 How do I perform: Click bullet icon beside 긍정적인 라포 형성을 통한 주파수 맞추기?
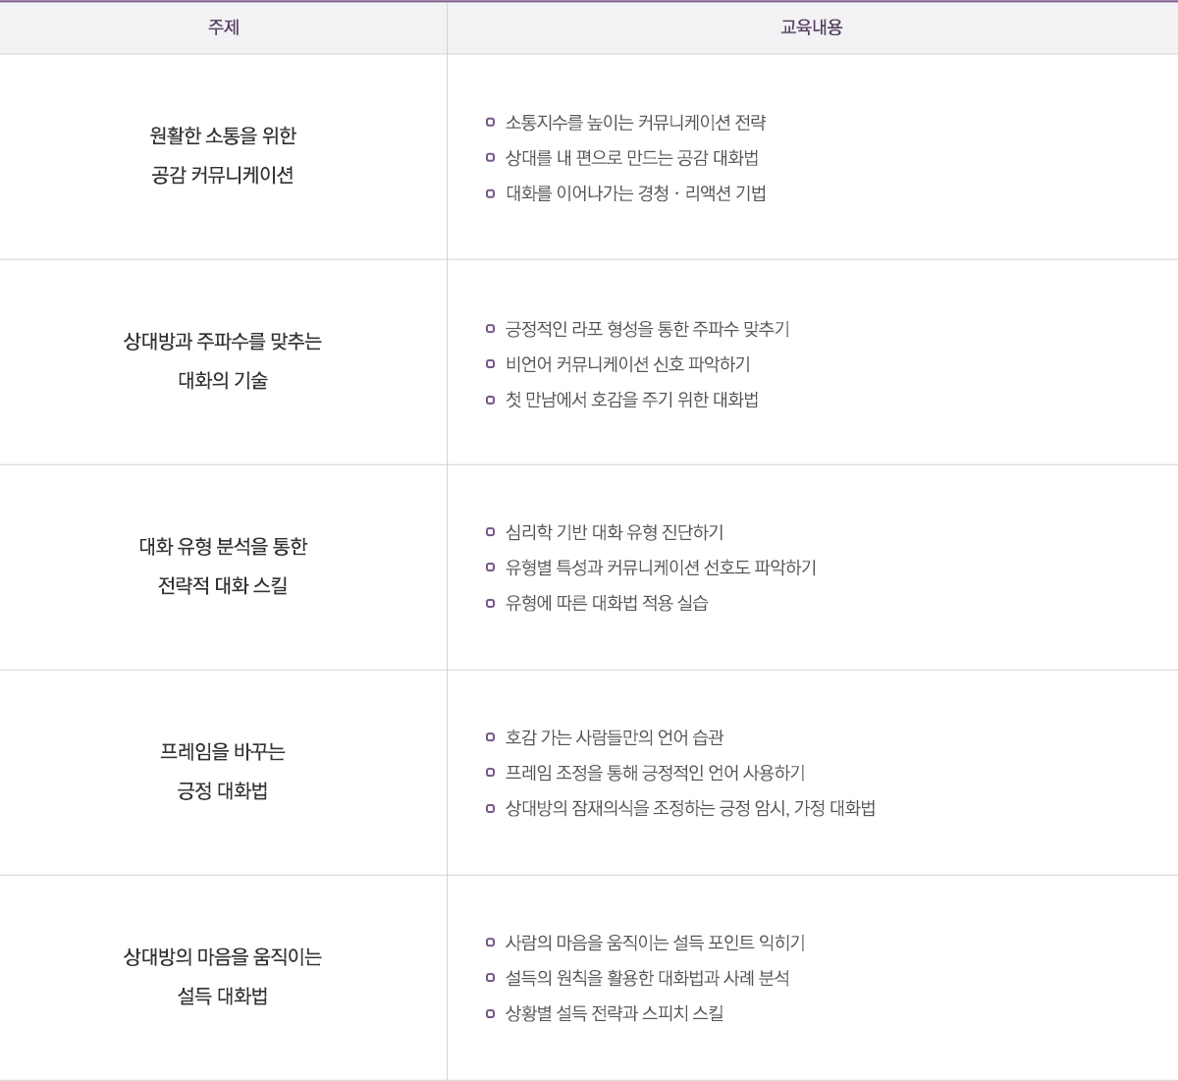(490, 329)
